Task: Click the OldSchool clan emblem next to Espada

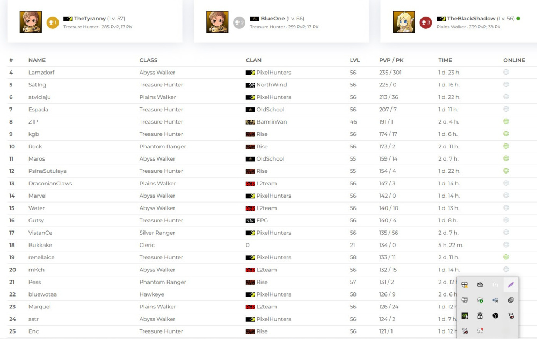Action: (x=251, y=109)
